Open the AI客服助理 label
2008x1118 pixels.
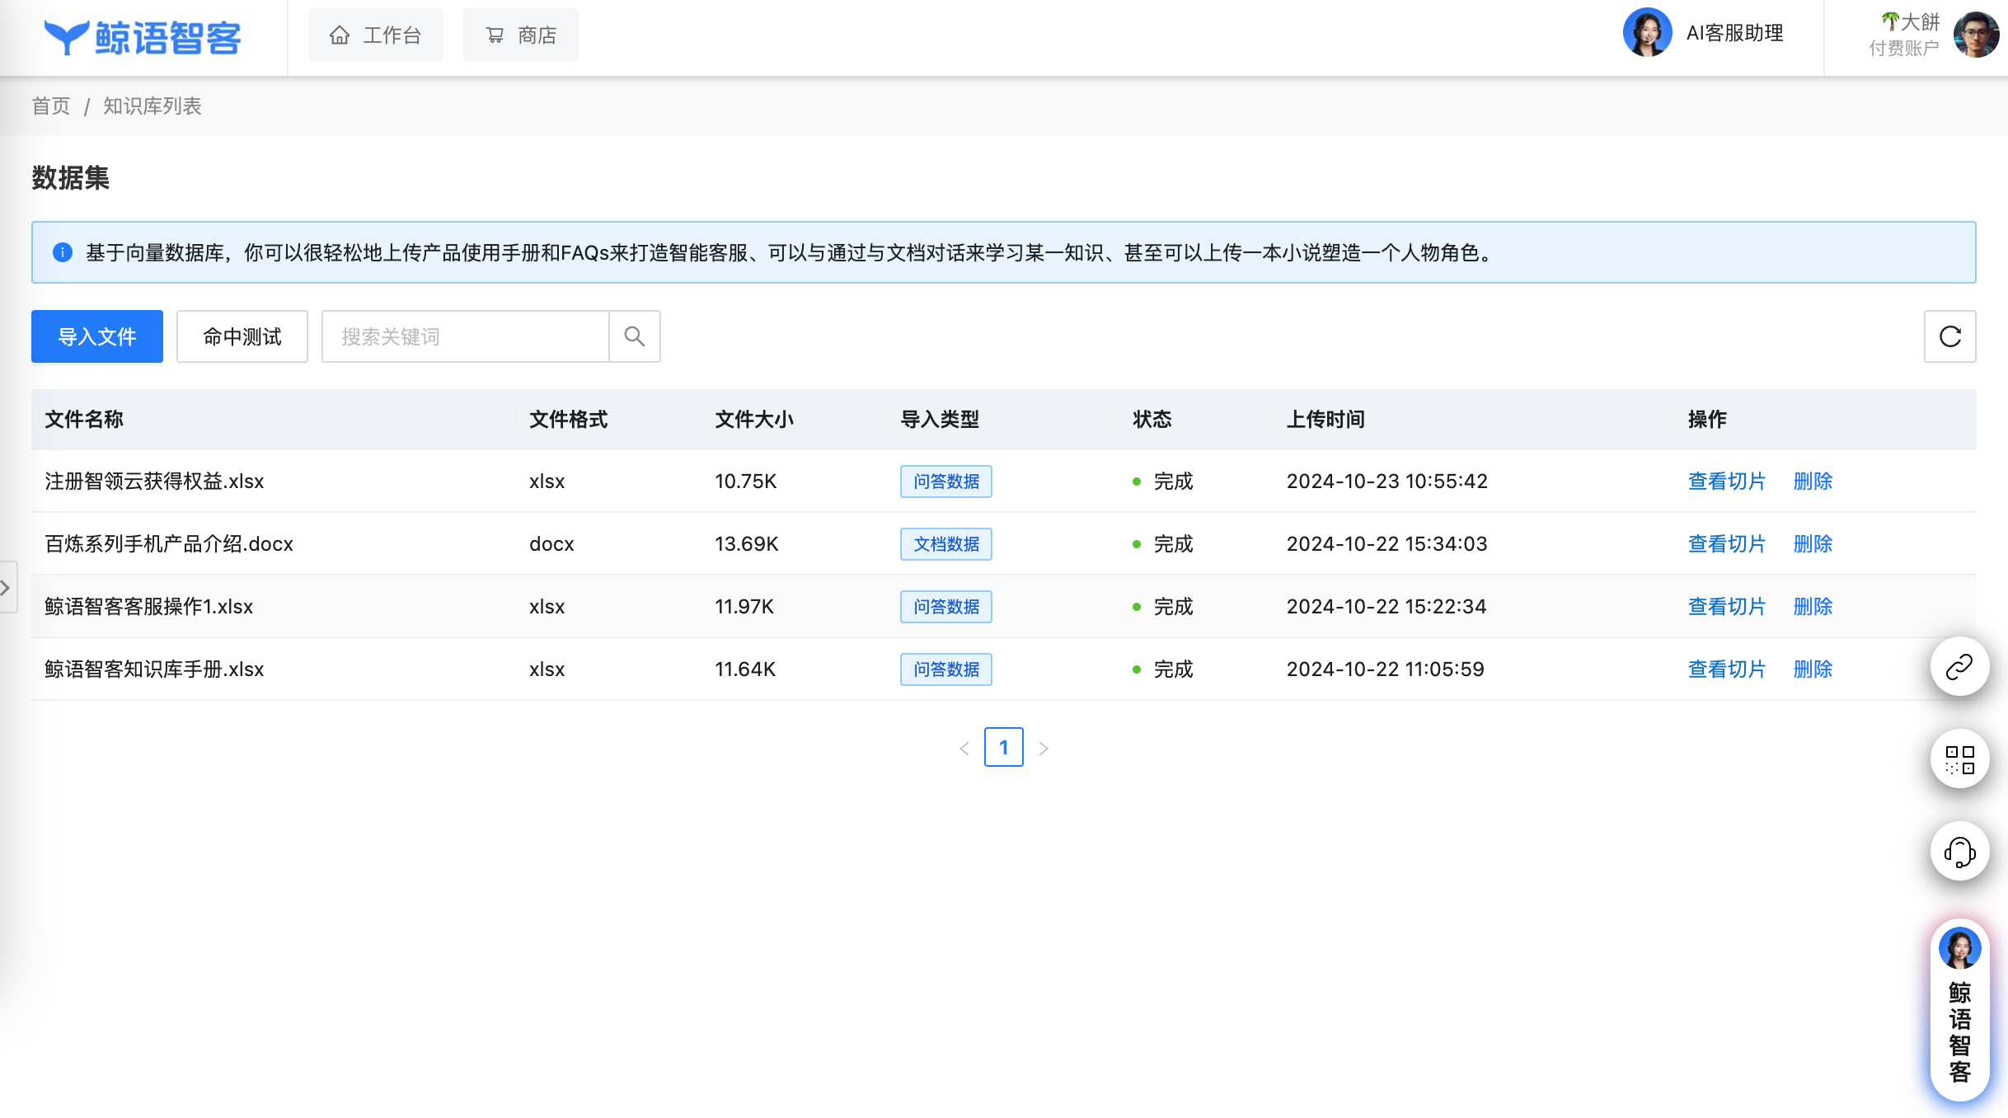coord(1734,33)
